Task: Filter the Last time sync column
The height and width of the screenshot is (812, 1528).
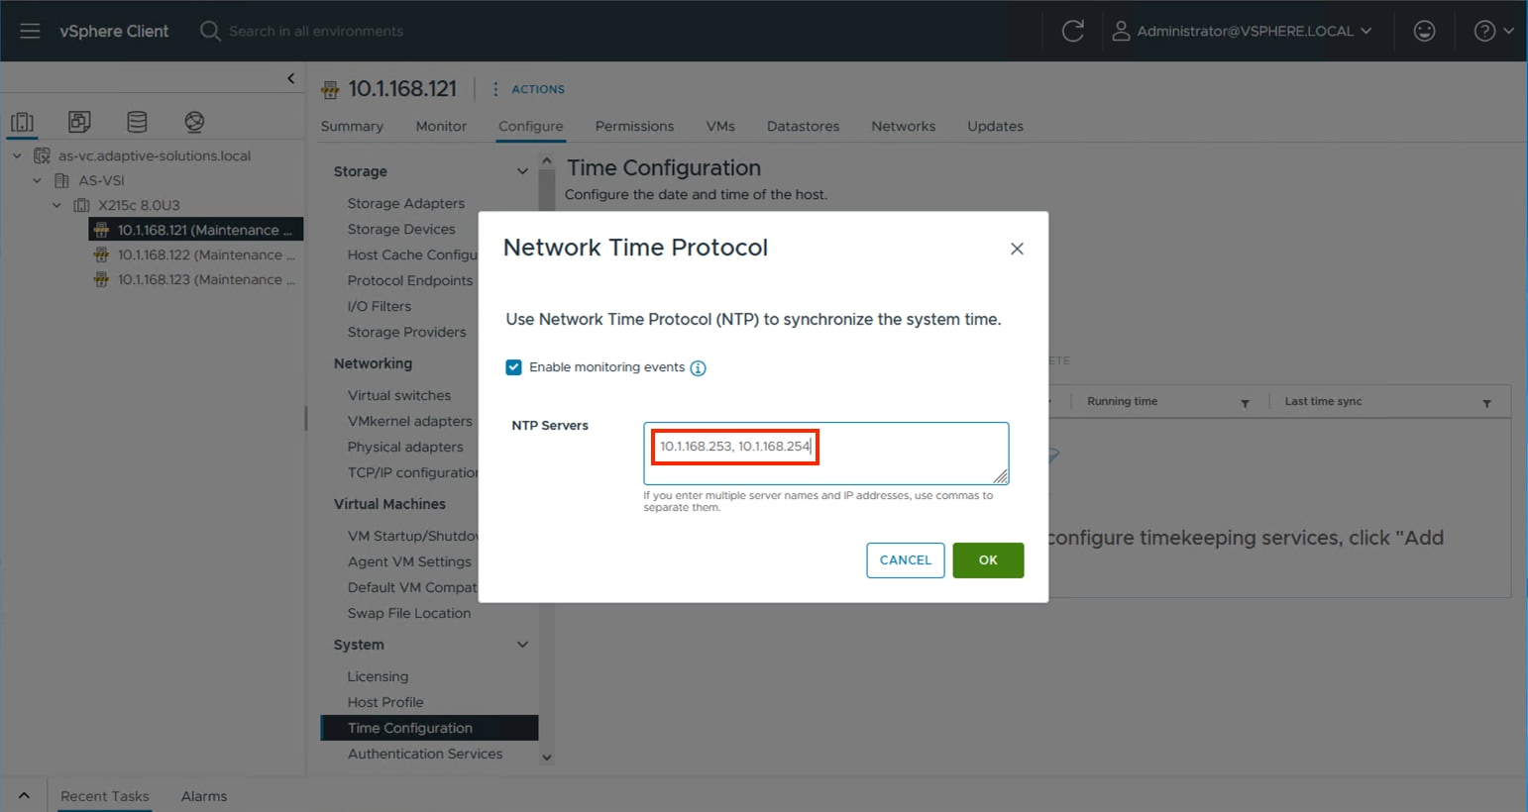Action: point(1486,401)
